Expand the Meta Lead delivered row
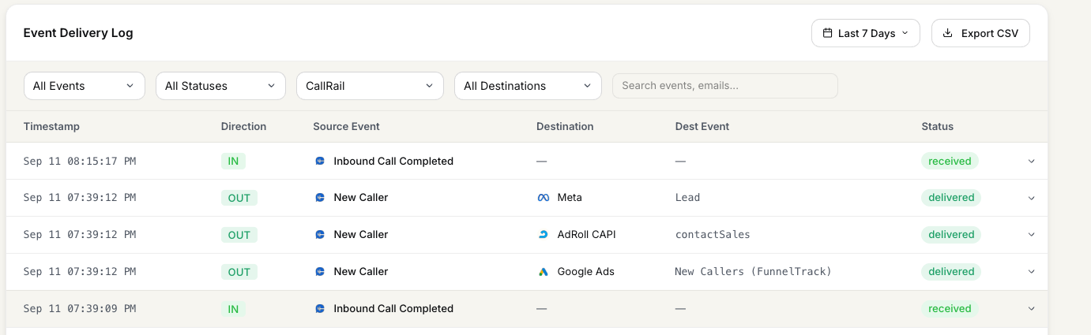This screenshot has height=335, width=1091. [1031, 198]
